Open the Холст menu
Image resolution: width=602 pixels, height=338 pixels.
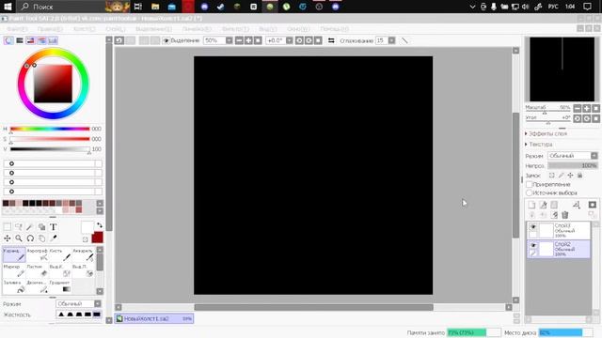point(85,29)
